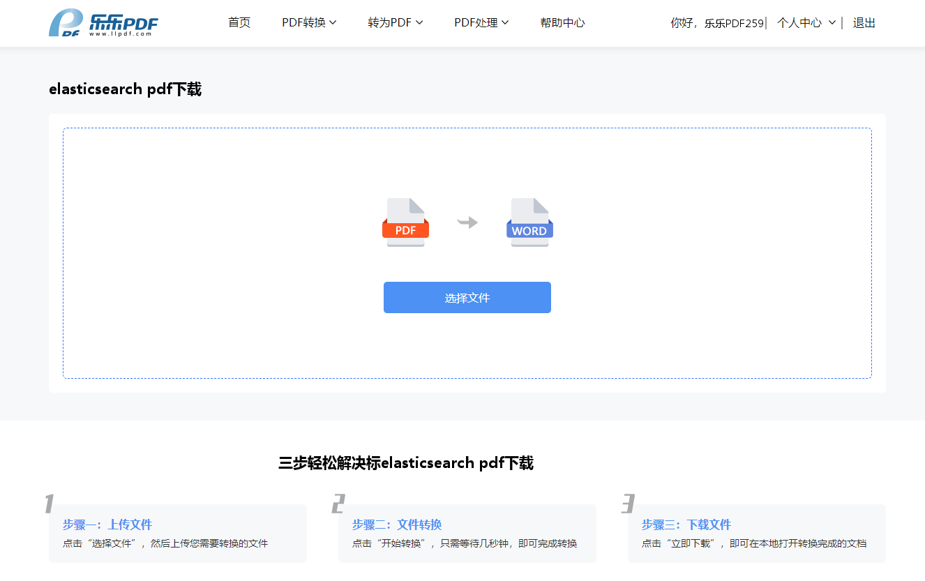The height and width of the screenshot is (581, 925).
Task: Expand the PDF处理 chevron arrow
Action: click(505, 23)
